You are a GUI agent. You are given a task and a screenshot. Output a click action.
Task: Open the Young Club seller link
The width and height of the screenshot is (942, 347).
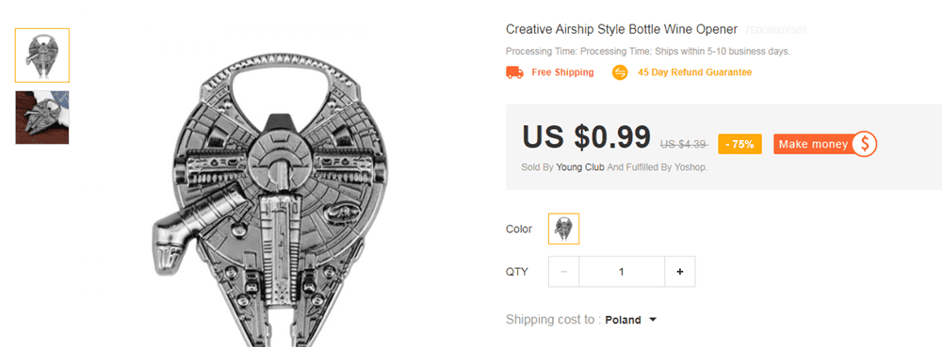tap(580, 167)
